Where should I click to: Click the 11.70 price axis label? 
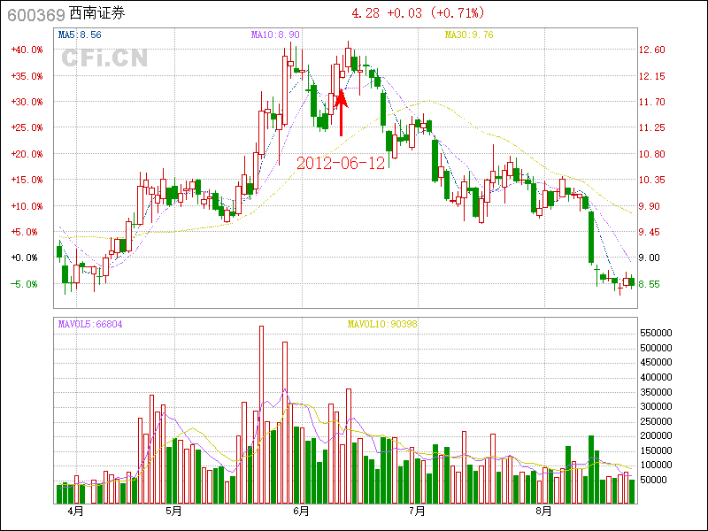point(652,102)
